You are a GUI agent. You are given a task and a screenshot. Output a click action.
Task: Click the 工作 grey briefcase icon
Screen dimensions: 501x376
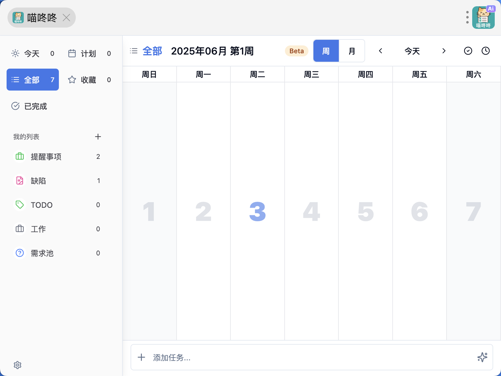[x=20, y=228]
